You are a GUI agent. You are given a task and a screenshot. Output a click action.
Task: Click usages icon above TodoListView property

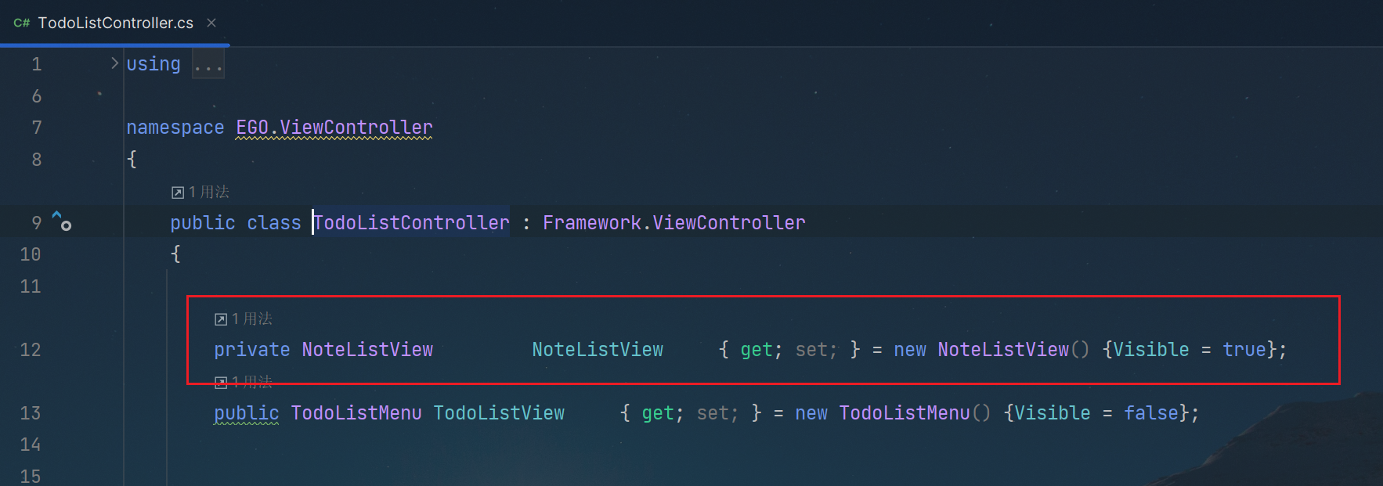click(221, 383)
